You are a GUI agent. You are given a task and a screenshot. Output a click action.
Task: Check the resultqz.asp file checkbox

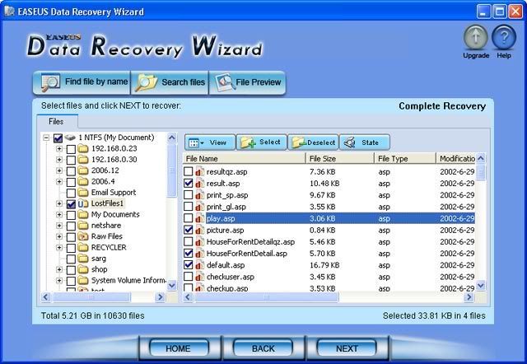tap(189, 171)
